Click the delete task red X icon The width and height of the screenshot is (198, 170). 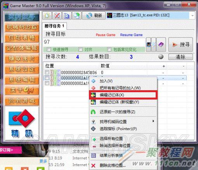point(57,15)
